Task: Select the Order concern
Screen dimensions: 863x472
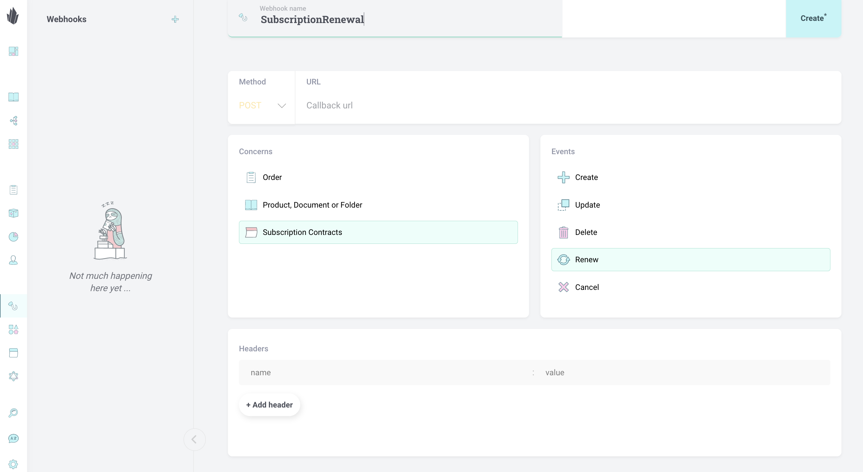Action: point(378,177)
